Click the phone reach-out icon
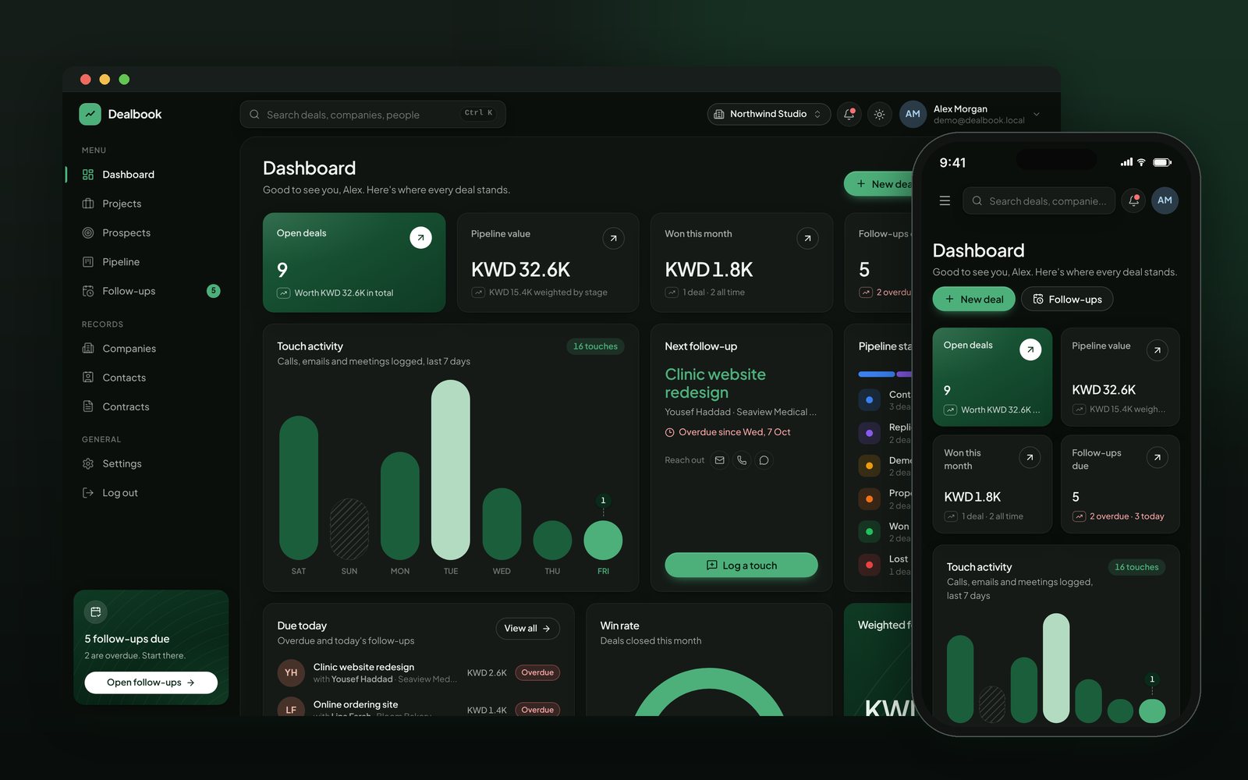1248x780 pixels. click(x=742, y=460)
